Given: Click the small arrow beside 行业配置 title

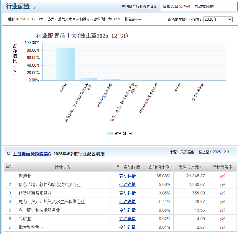Looking at the screenshot, I should 34,8.
